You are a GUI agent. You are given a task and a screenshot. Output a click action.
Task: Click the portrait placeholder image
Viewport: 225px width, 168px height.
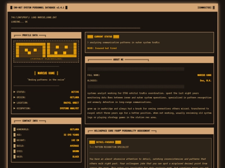point(46,51)
